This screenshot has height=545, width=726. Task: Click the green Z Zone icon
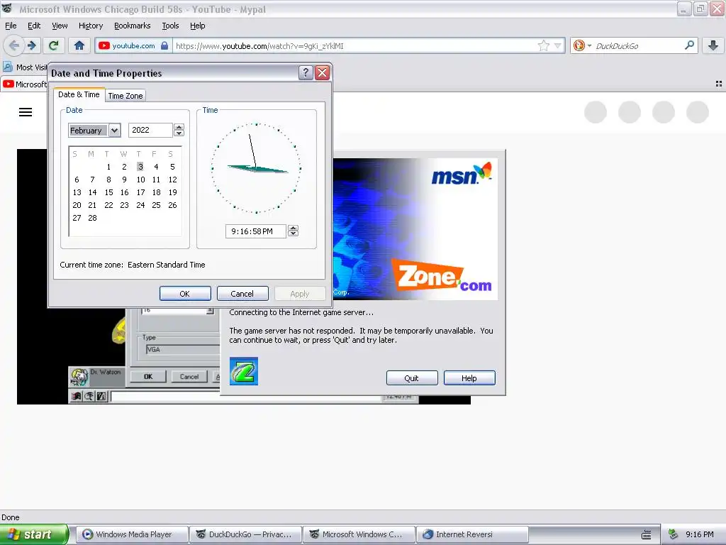tap(244, 371)
